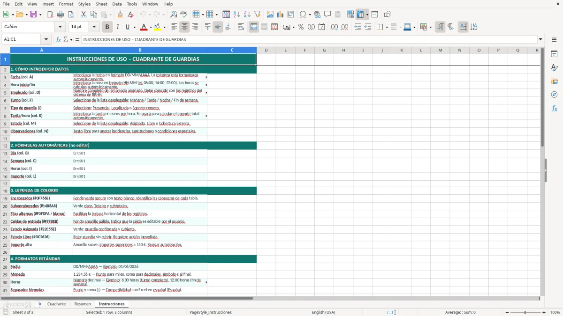This screenshot has height=316, width=563.
Task: Toggle Italic formatting
Action: pyautogui.click(x=118, y=27)
